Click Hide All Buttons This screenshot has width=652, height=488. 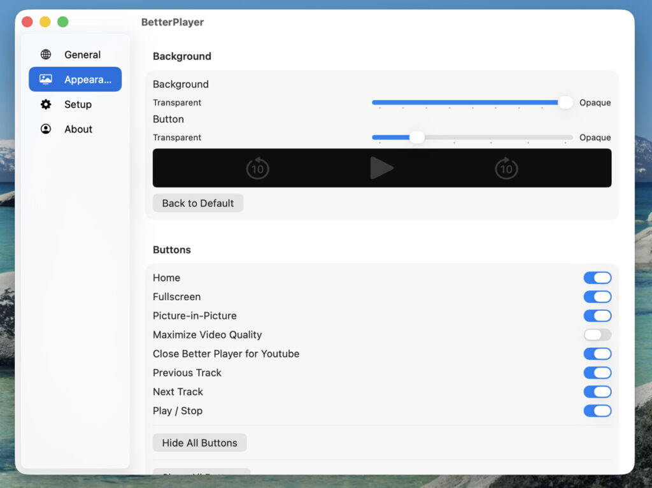[x=199, y=443]
